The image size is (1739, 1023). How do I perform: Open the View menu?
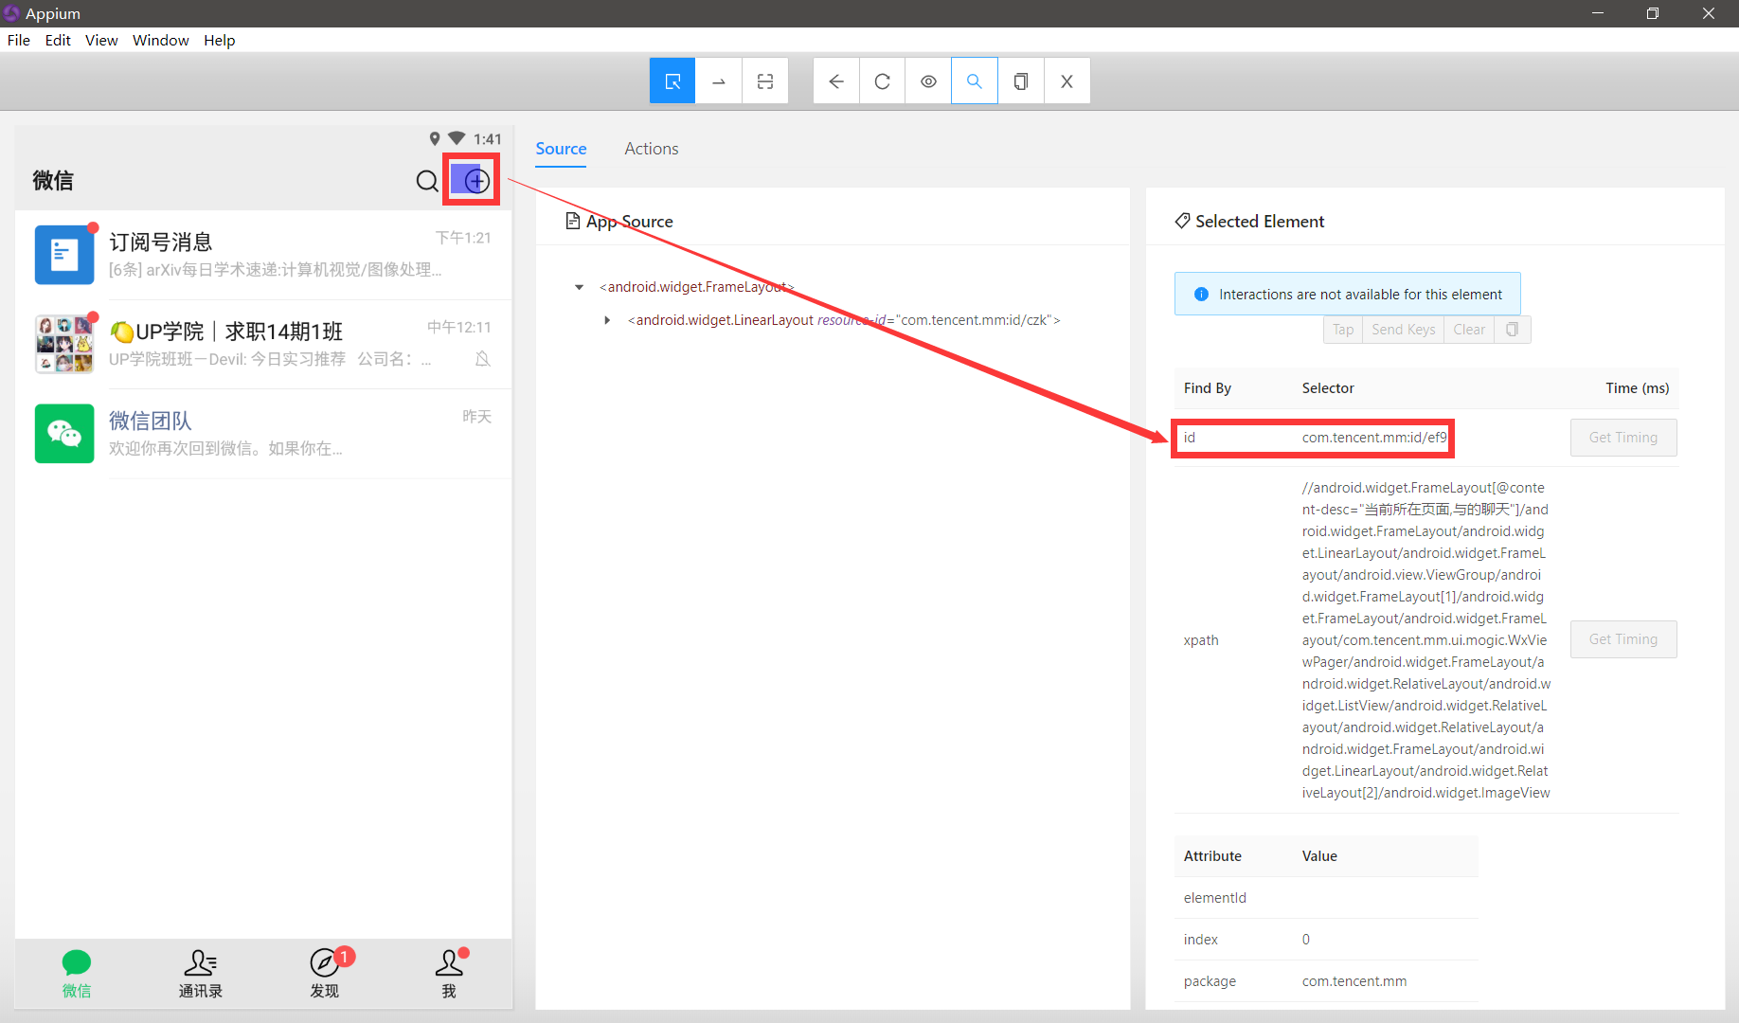[x=101, y=40]
